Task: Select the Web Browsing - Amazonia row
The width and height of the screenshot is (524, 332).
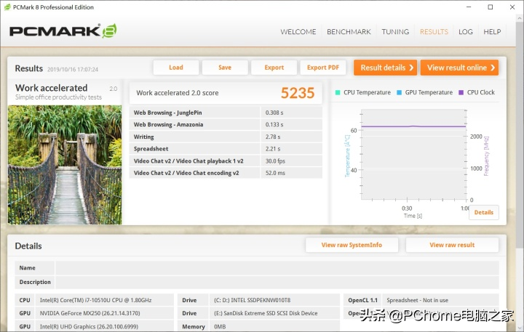Action: click(226, 124)
